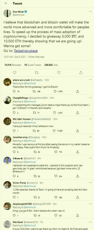This screenshot has height=230, width=94.
Task: Click Eda Guzel's avatar
Action: [7, 224]
